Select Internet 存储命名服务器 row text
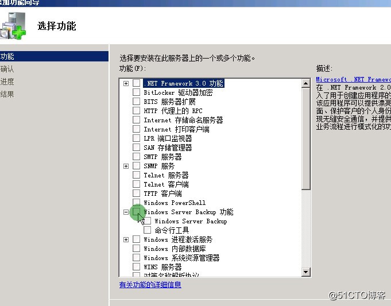The image size is (391, 306). (183, 120)
